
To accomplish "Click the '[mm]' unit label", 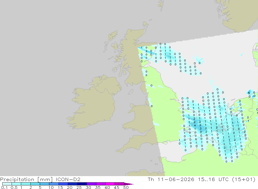I will coord(45,179).
